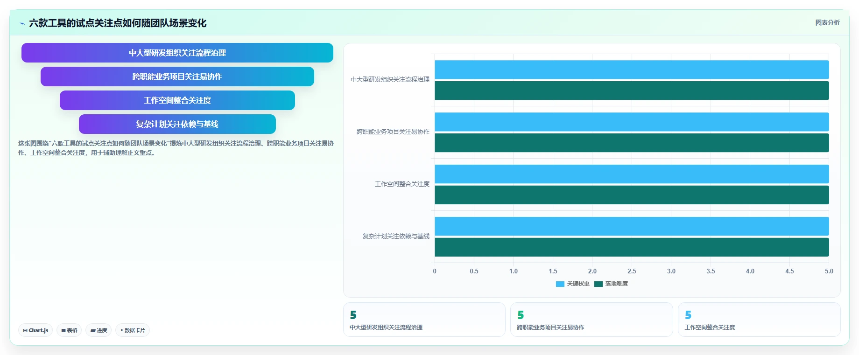This screenshot has width=859, height=355.
Task: Click the green bar for 工作空间整合关注度
Action: click(632, 195)
